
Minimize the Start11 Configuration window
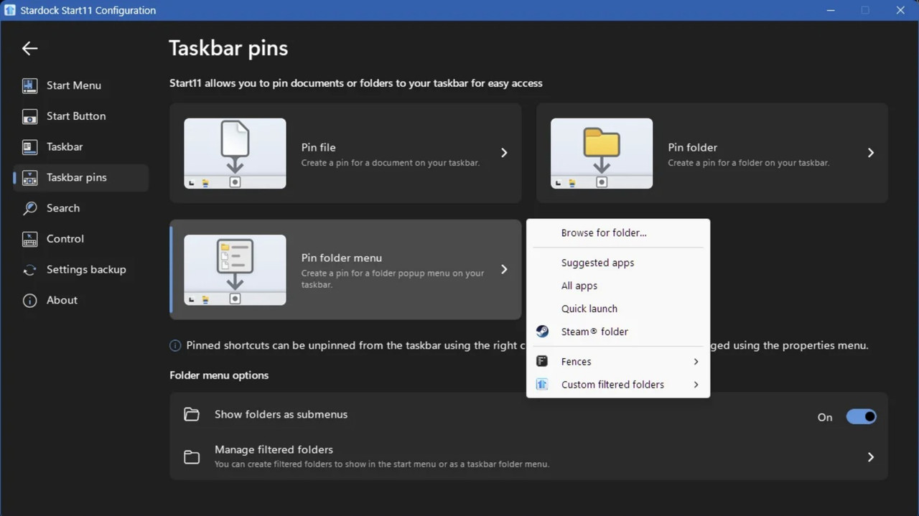pos(831,10)
